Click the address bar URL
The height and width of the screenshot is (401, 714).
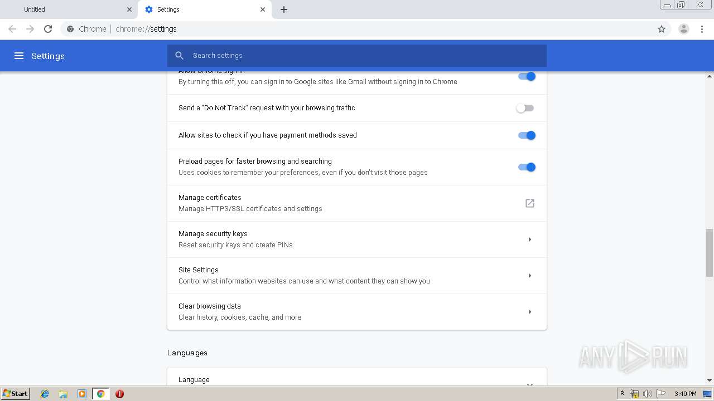point(146,29)
